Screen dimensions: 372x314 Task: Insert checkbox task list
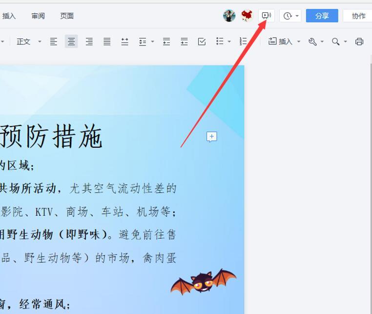coord(202,42)
